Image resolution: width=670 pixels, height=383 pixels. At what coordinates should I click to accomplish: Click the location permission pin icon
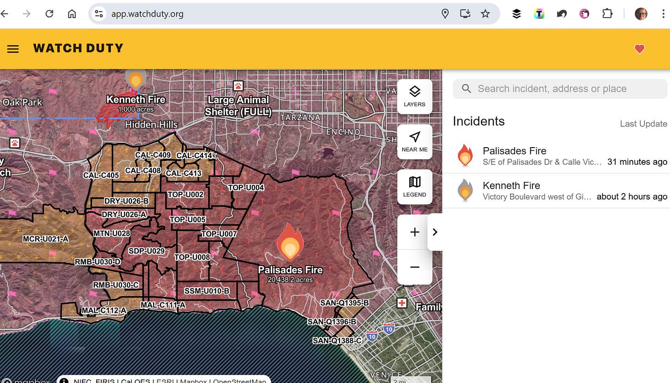(x=445, y=14)
